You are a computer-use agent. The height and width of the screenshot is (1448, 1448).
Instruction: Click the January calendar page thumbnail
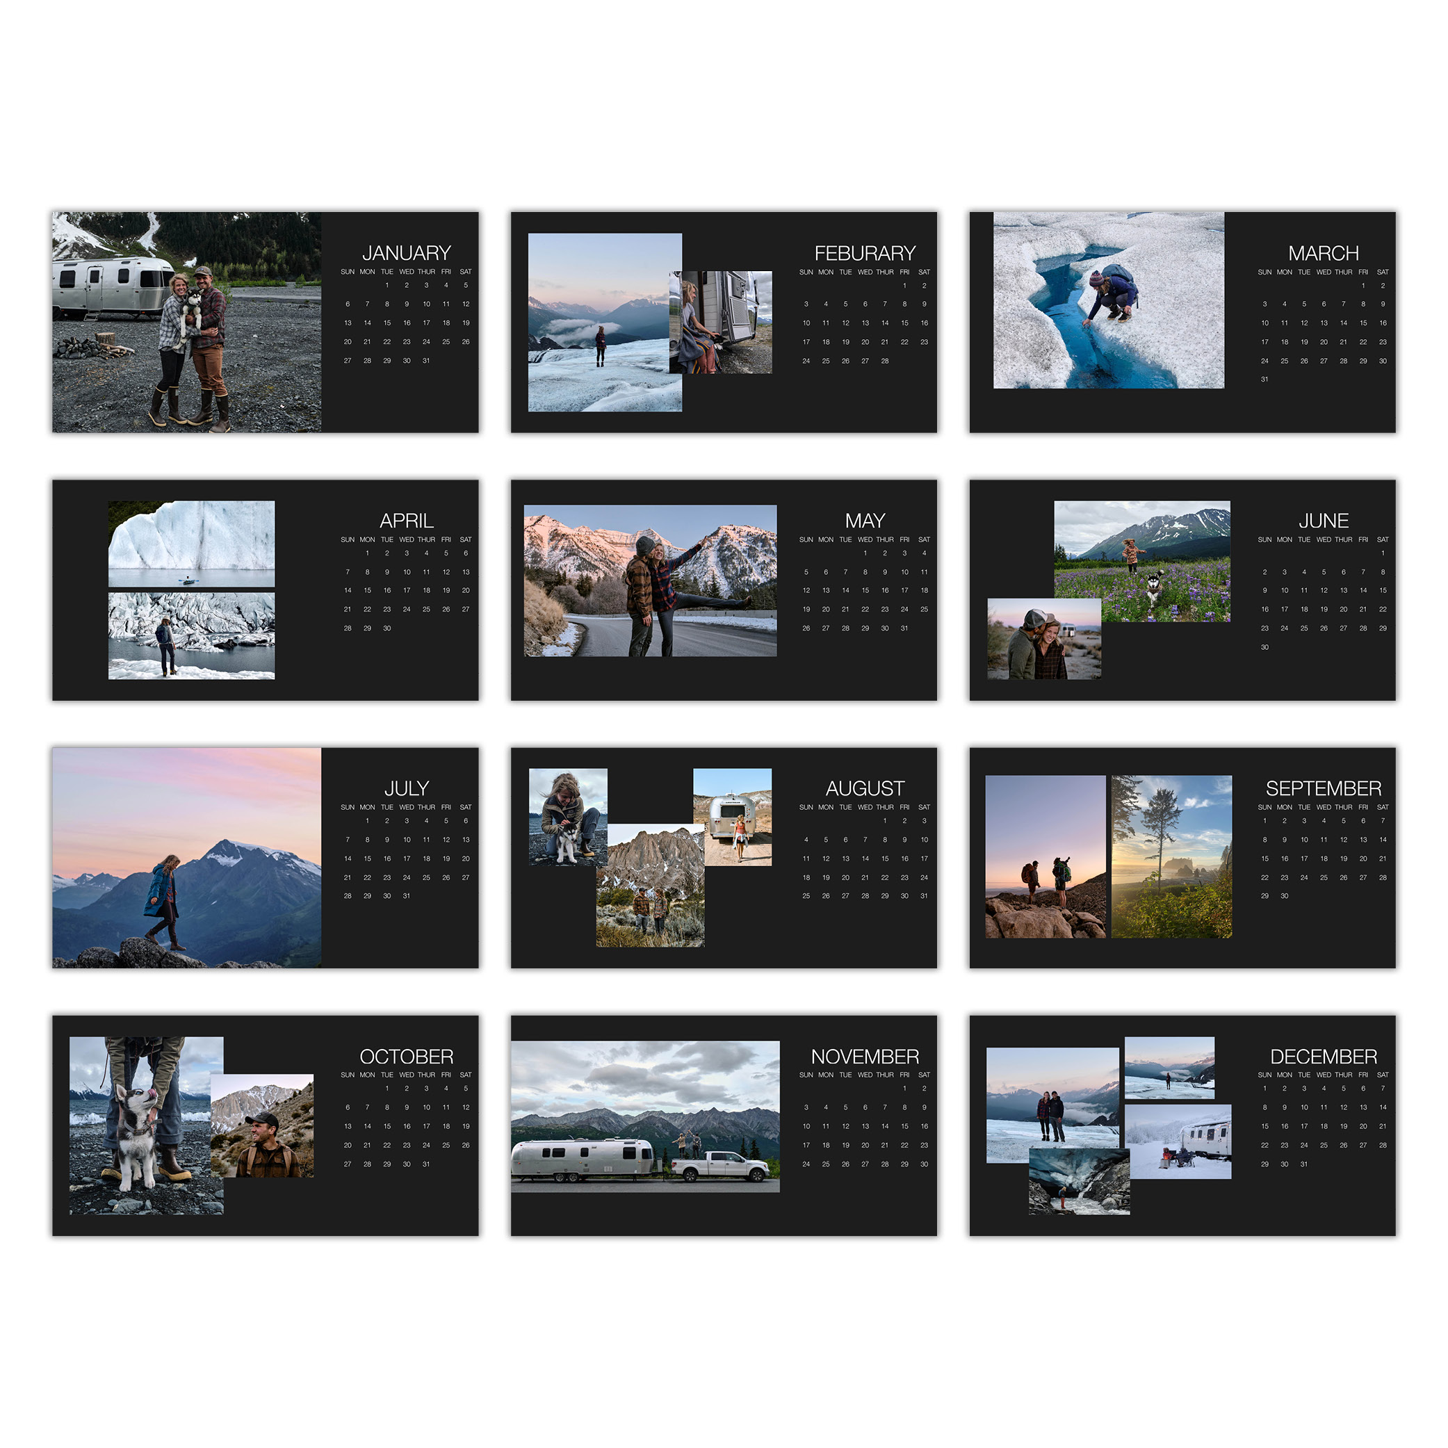400,397
